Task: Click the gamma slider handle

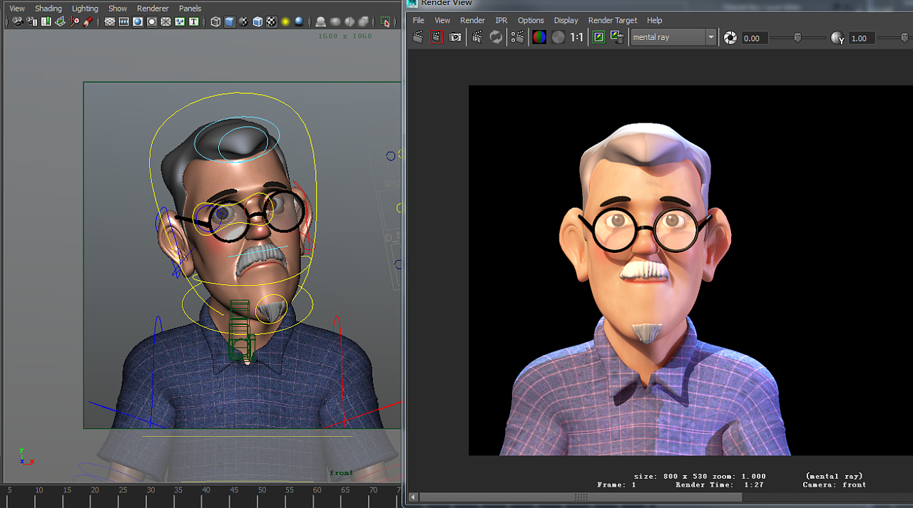Action: tap(904, 38)
